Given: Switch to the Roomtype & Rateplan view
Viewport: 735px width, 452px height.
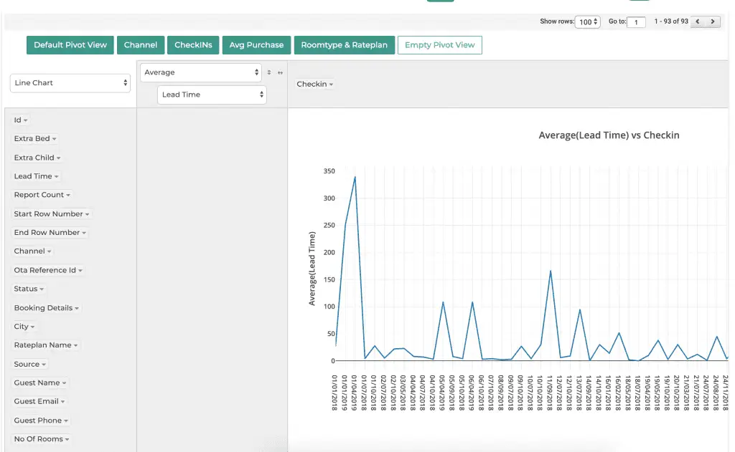Looking at the screenshot, I should click(x=344, y=45).
